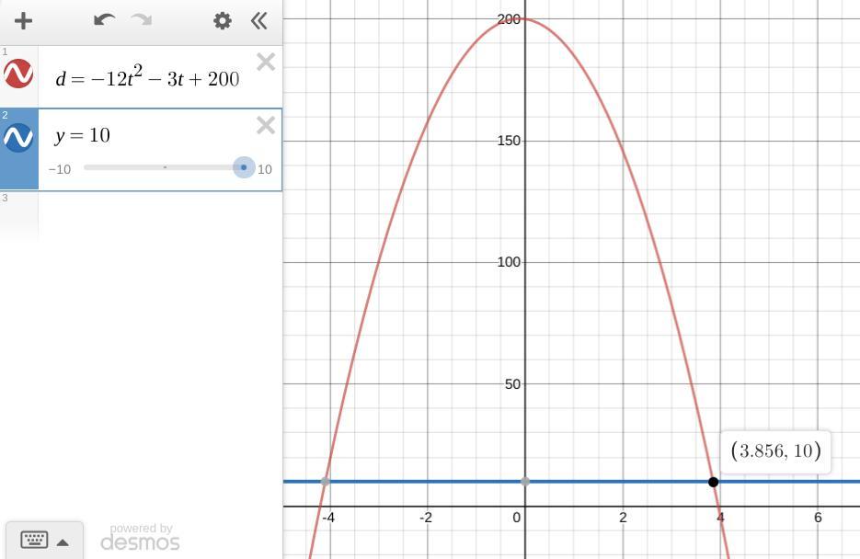The height and width of the screenshot is (559, 860).
Task: Expand keypad arrow beside keyboard
Action: point(63,542)
